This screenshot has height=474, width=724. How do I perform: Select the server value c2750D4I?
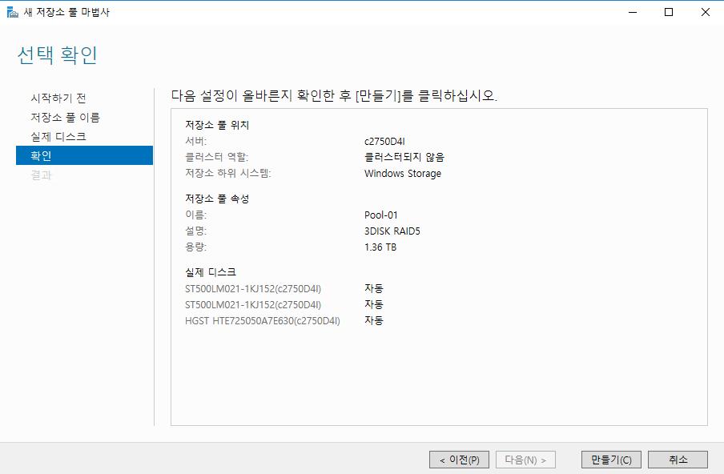click(384, 141)
